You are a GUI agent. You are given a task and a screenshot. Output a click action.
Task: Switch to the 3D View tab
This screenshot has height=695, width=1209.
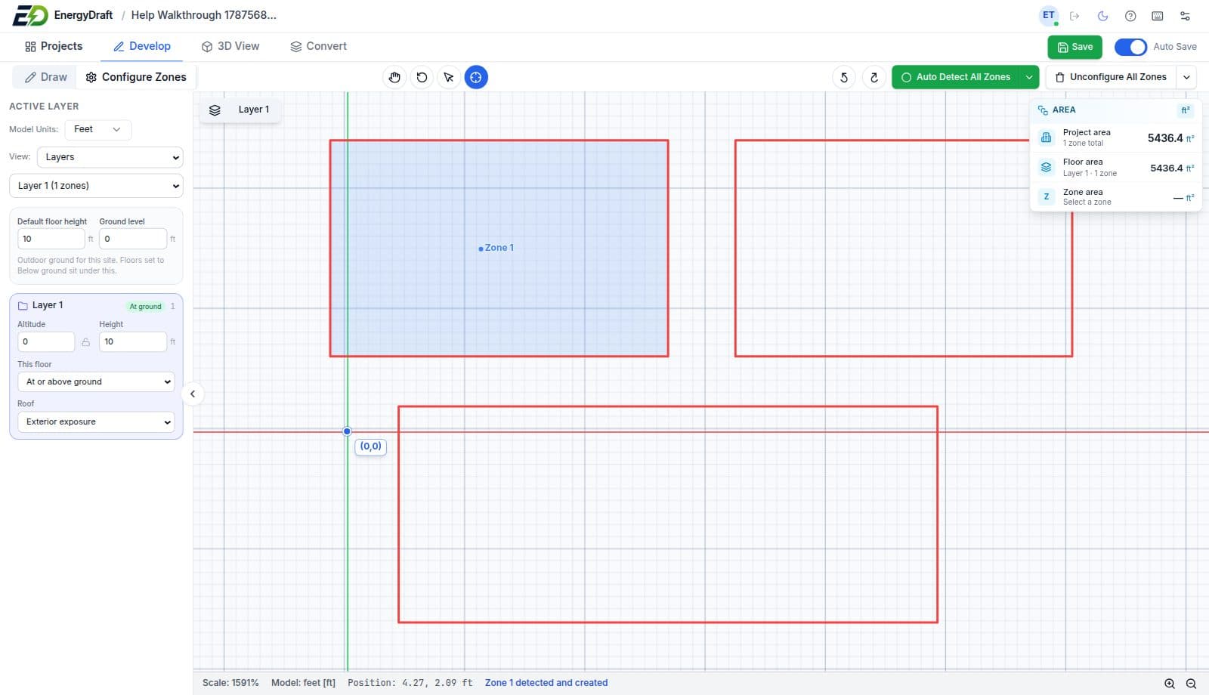click(230, 46)
